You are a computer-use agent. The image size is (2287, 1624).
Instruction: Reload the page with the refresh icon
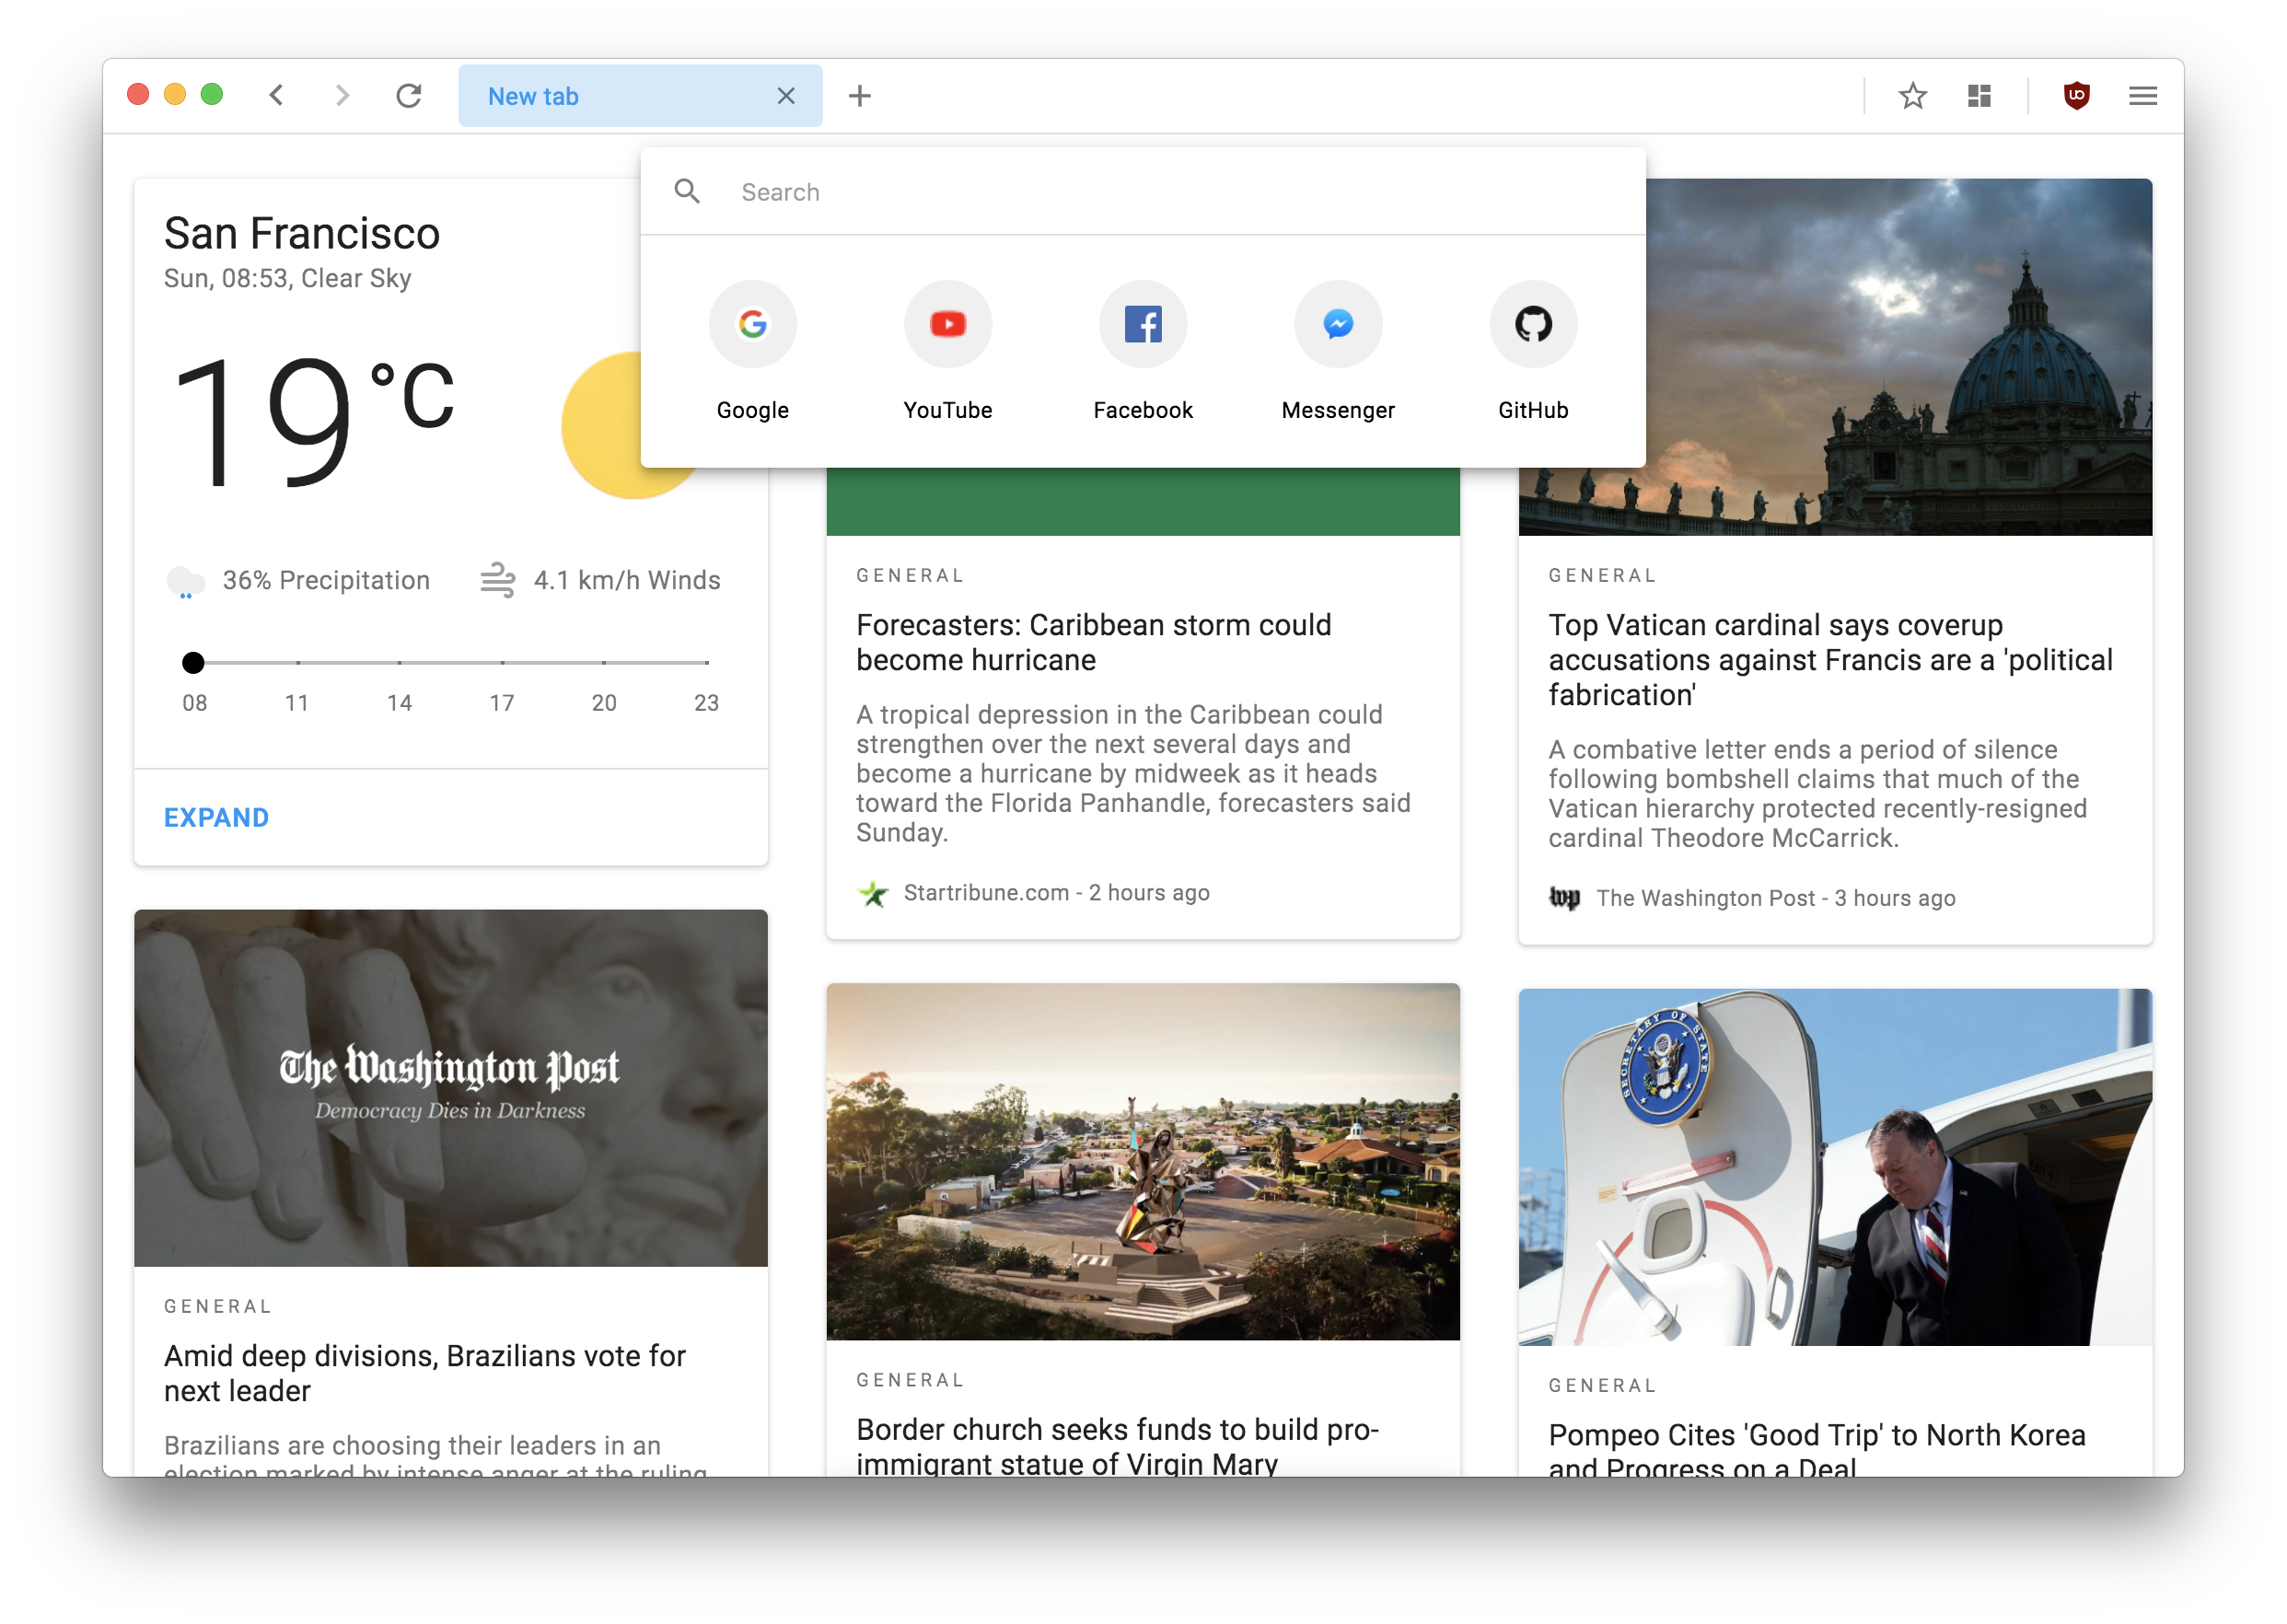[x=409, y=96]
